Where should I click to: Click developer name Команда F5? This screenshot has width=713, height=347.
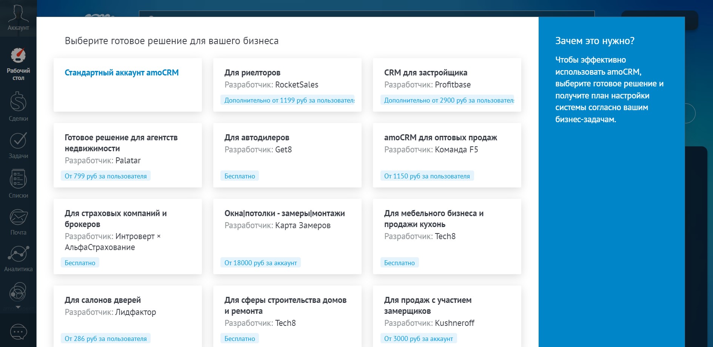456,150
